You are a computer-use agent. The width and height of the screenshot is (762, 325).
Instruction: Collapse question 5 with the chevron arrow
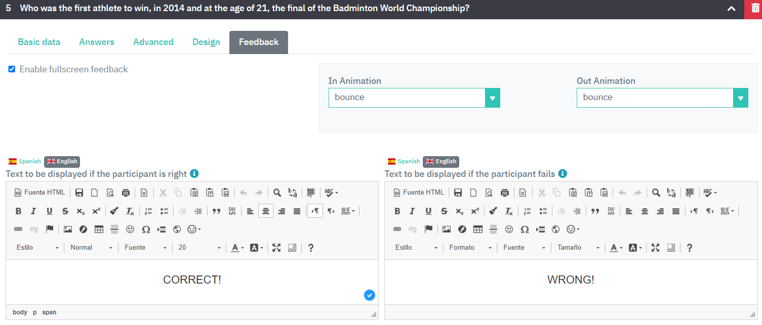[731, 9]
